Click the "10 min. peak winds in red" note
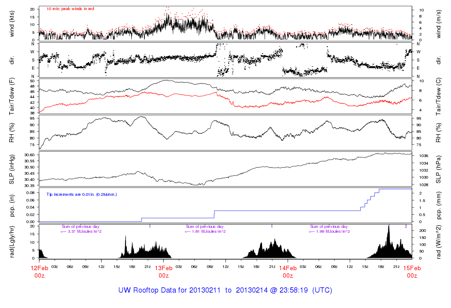451x308 pixels. click(70, 9)
